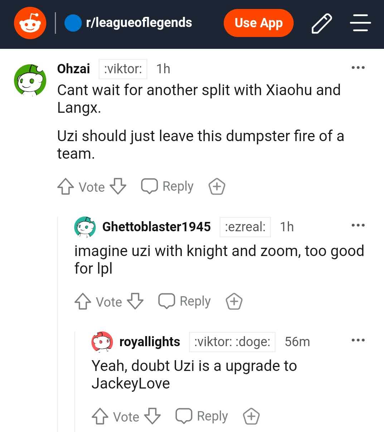
Task: Open more options for royallights' comment
Action: [x=358, y=340]
